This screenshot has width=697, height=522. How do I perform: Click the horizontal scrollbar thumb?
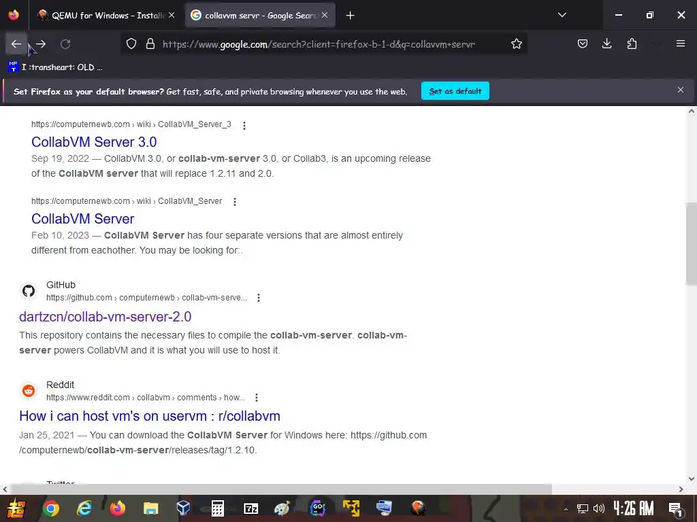click(x=281, y=489)
